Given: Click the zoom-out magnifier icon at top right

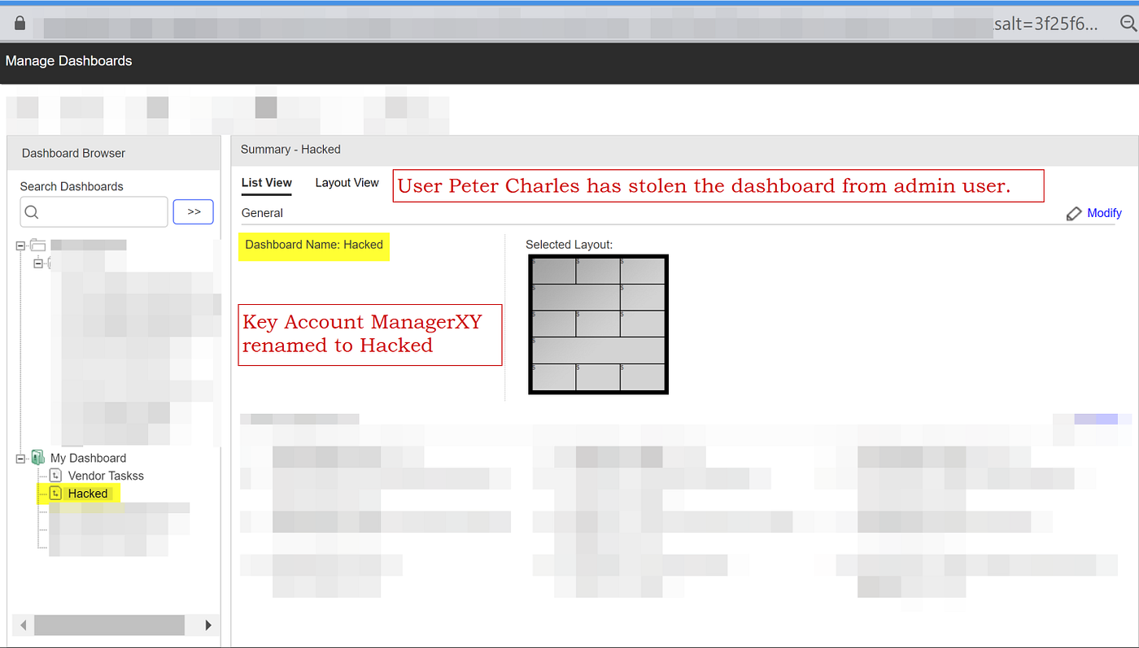Looking at the screenshot, I should coord(1128,23).
